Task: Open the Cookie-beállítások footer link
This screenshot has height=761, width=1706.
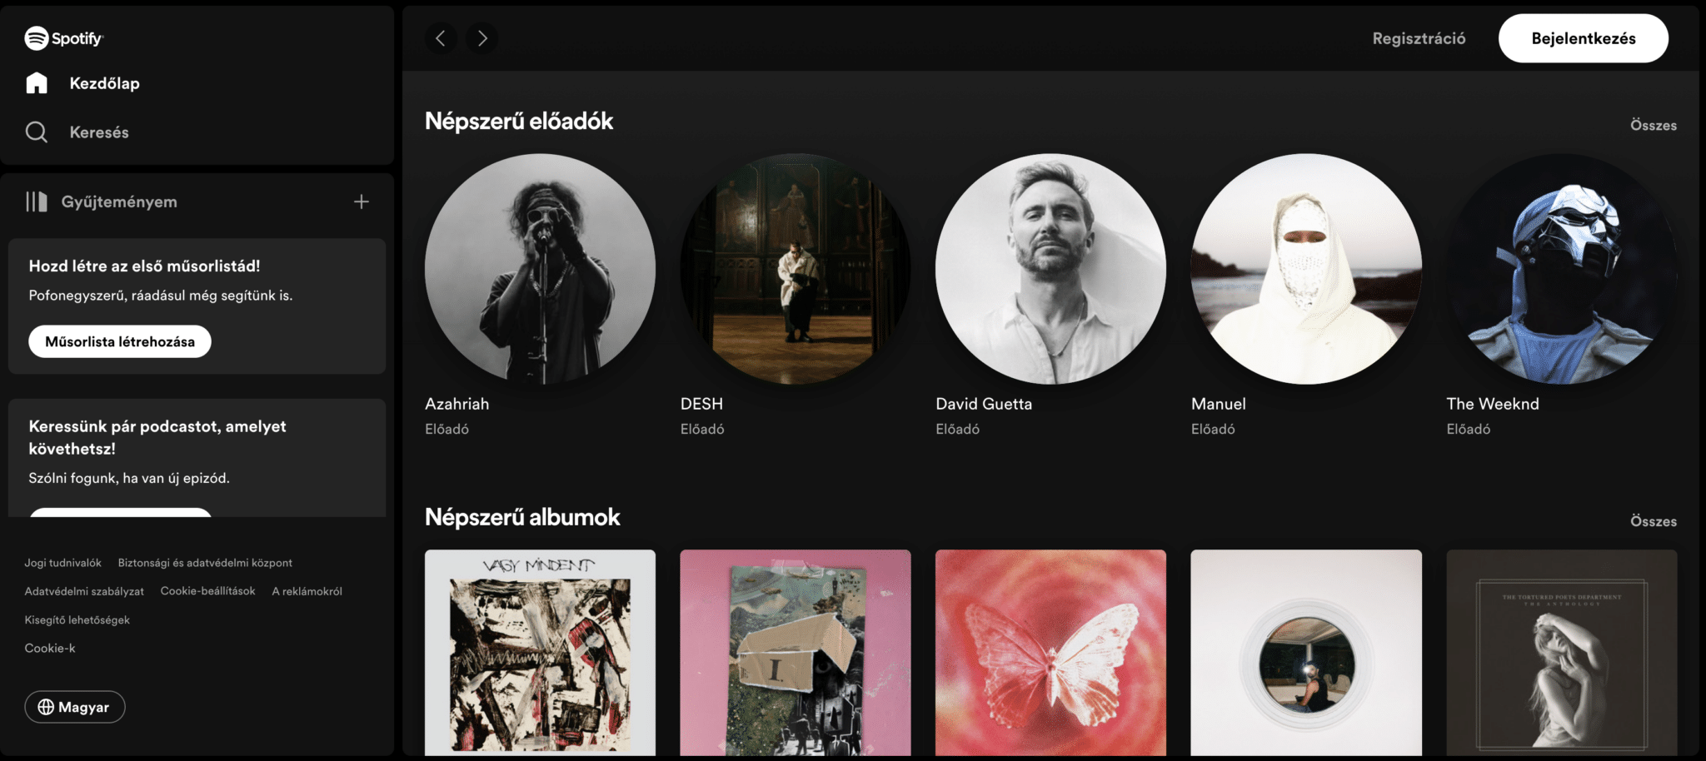Action: point(208,590)
